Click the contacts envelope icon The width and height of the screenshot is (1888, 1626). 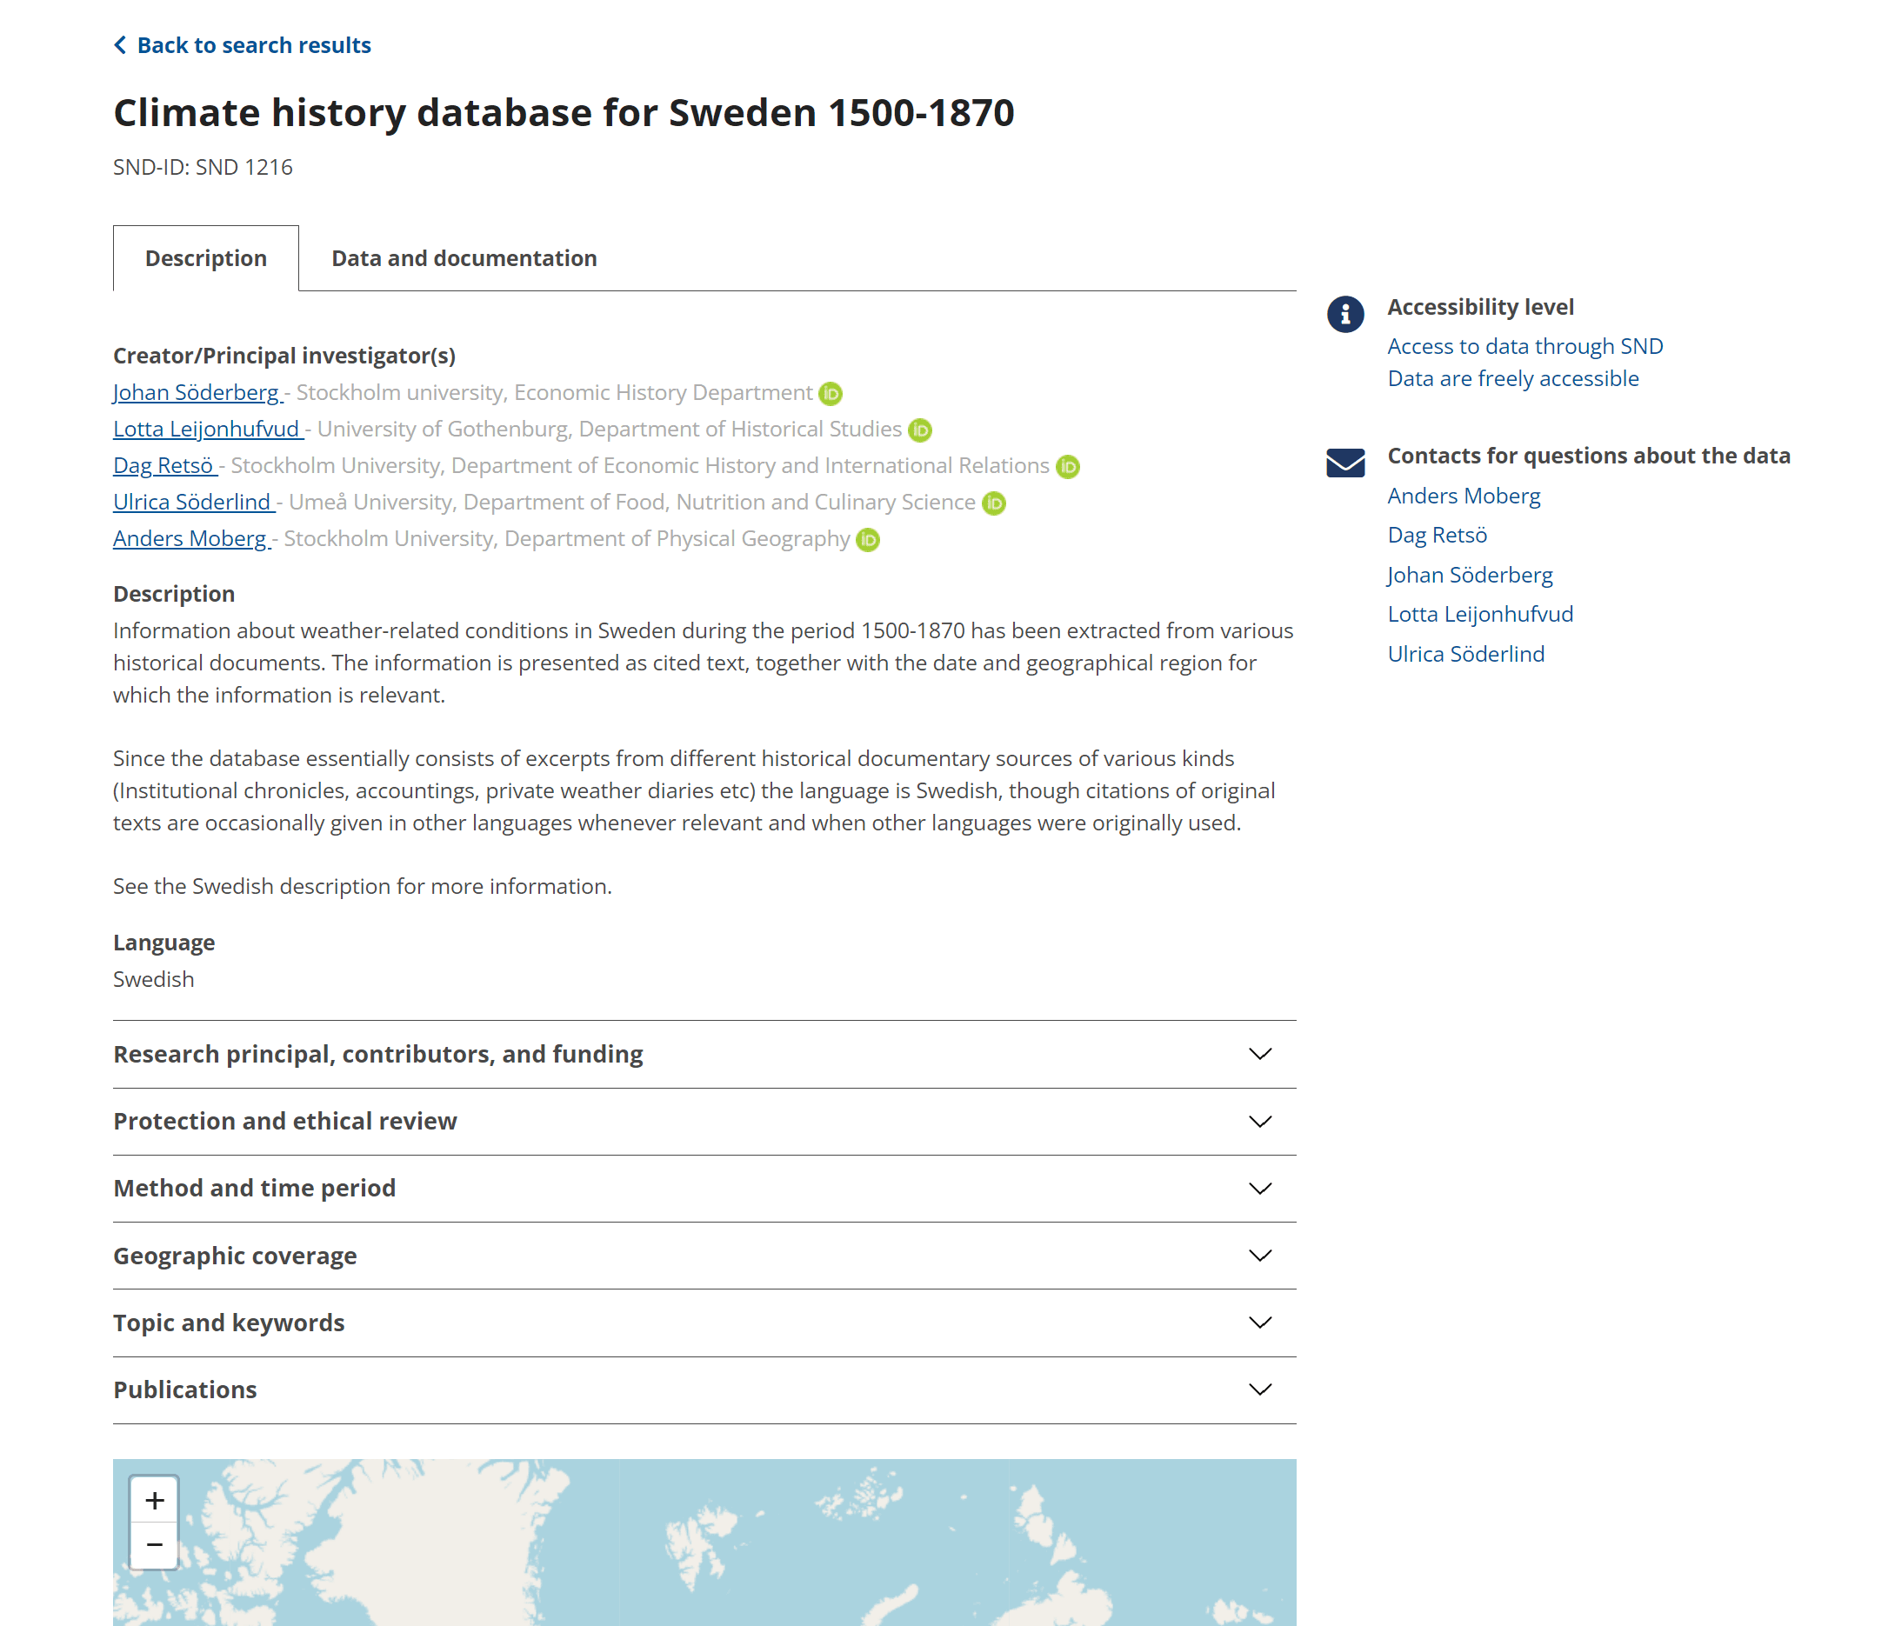[1345, 463]
